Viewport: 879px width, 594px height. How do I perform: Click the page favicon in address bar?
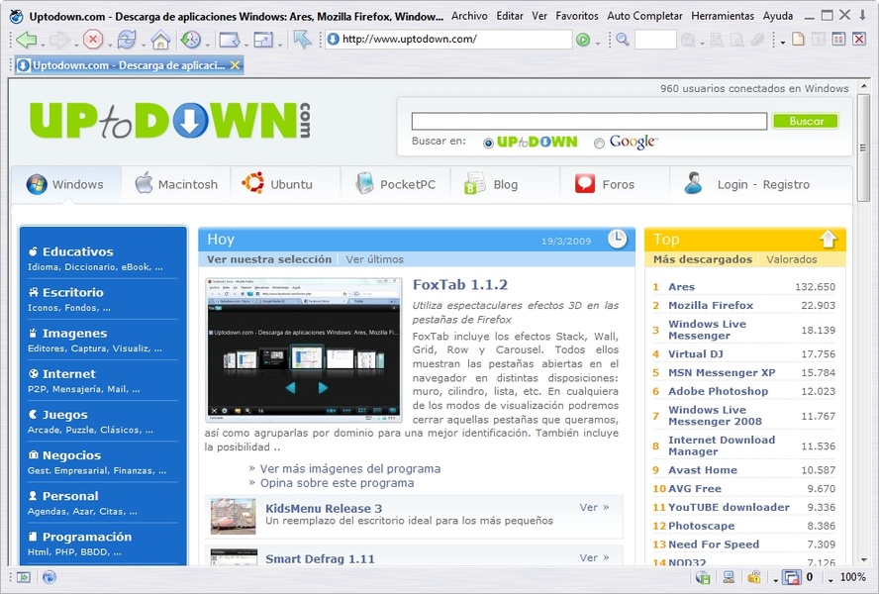click(x=333, y=40)
